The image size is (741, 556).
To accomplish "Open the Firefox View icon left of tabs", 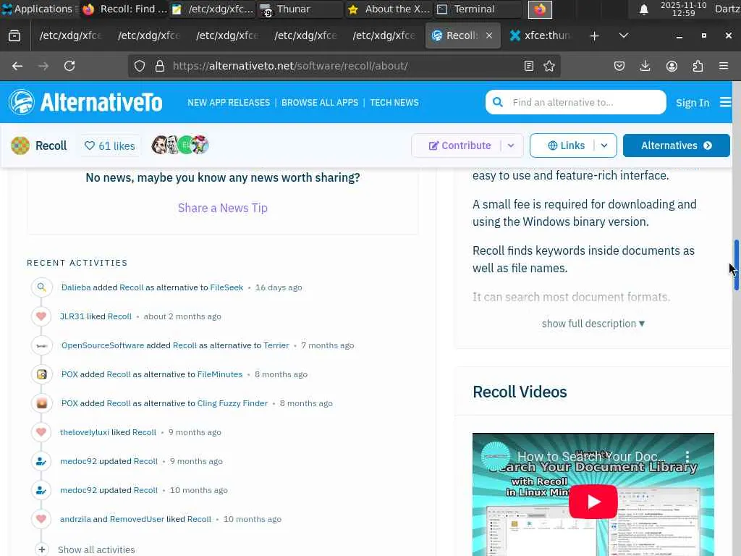I will (x=14, y=35).
